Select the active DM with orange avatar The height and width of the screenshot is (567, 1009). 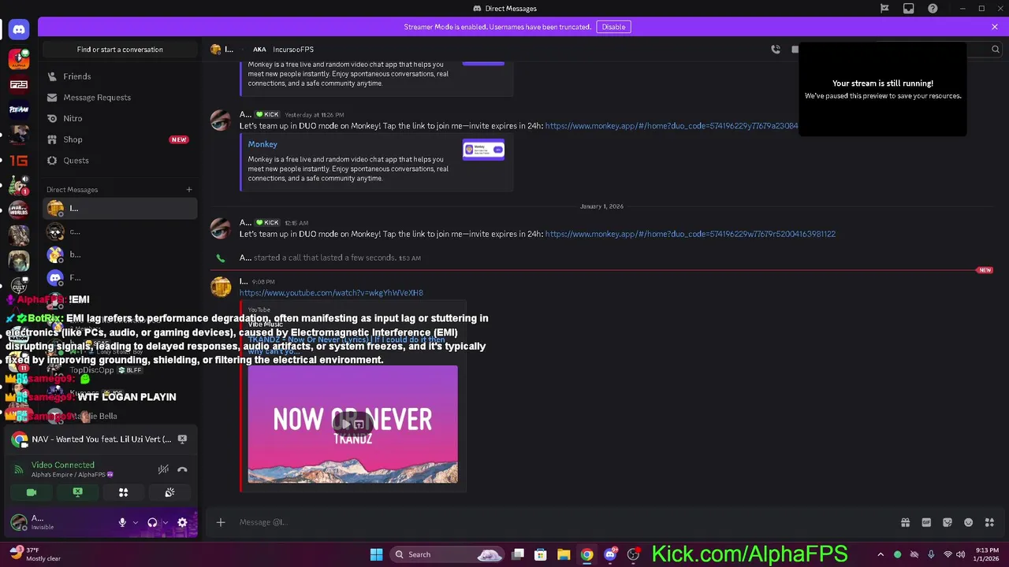[x=120, y=209]
